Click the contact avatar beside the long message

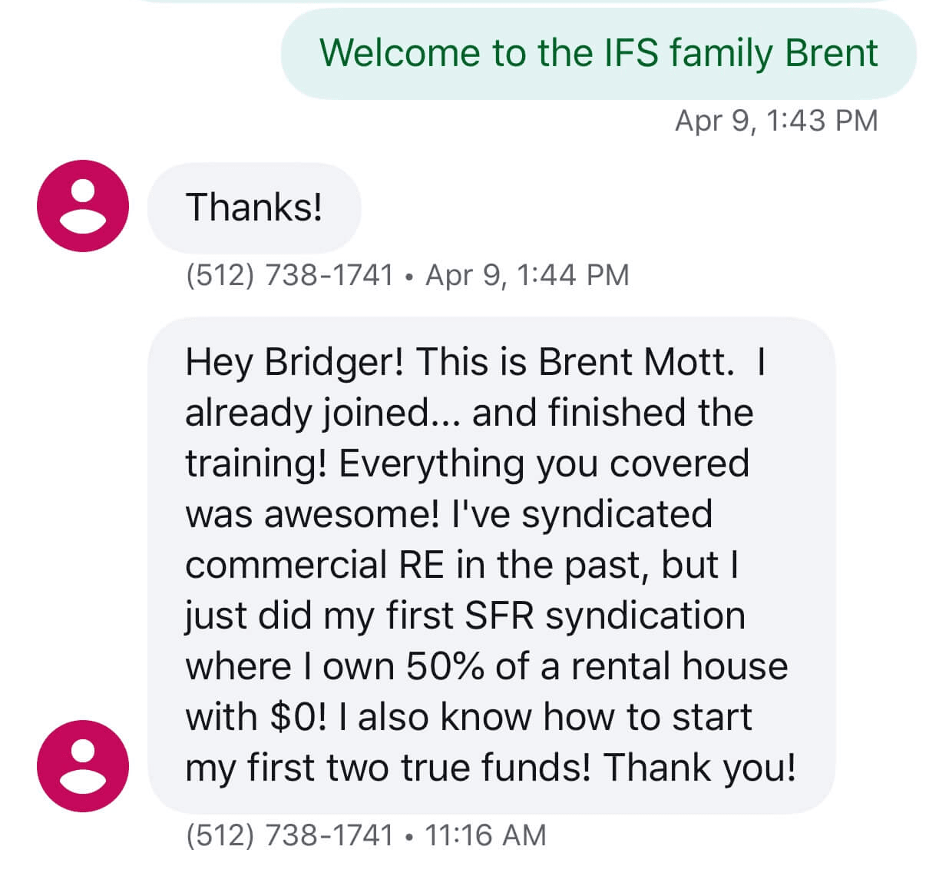pyautogui.click(x=83, y=766)
